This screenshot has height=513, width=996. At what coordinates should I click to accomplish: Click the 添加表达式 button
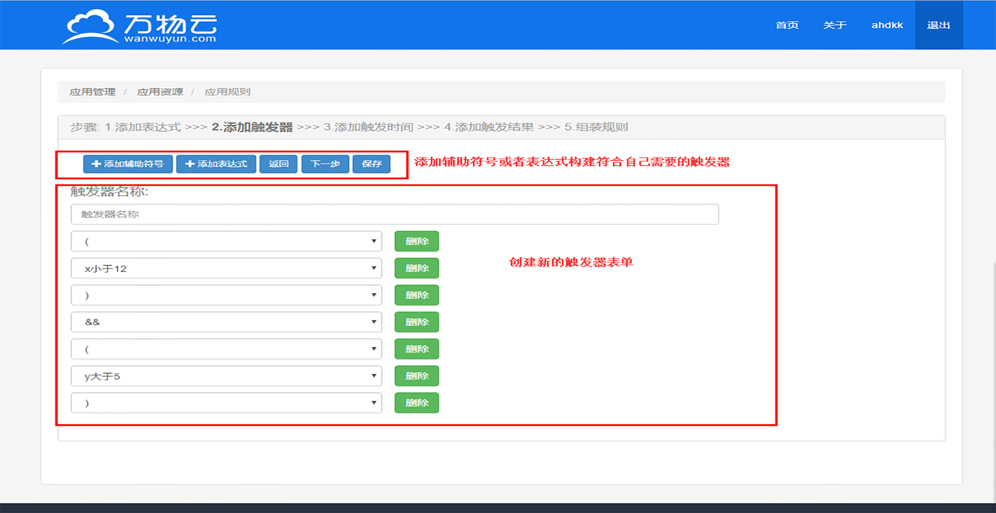(216, 164)
